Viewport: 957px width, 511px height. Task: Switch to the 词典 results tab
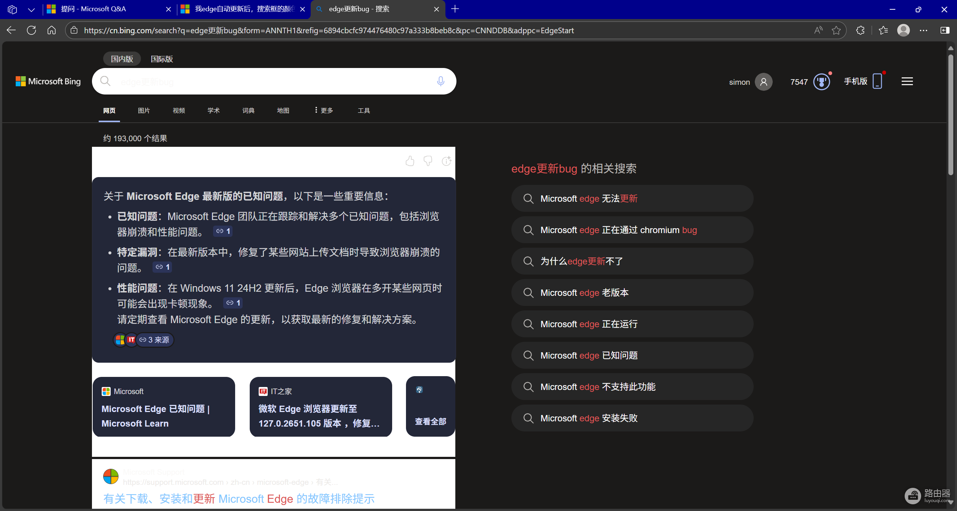coord(248,111)
